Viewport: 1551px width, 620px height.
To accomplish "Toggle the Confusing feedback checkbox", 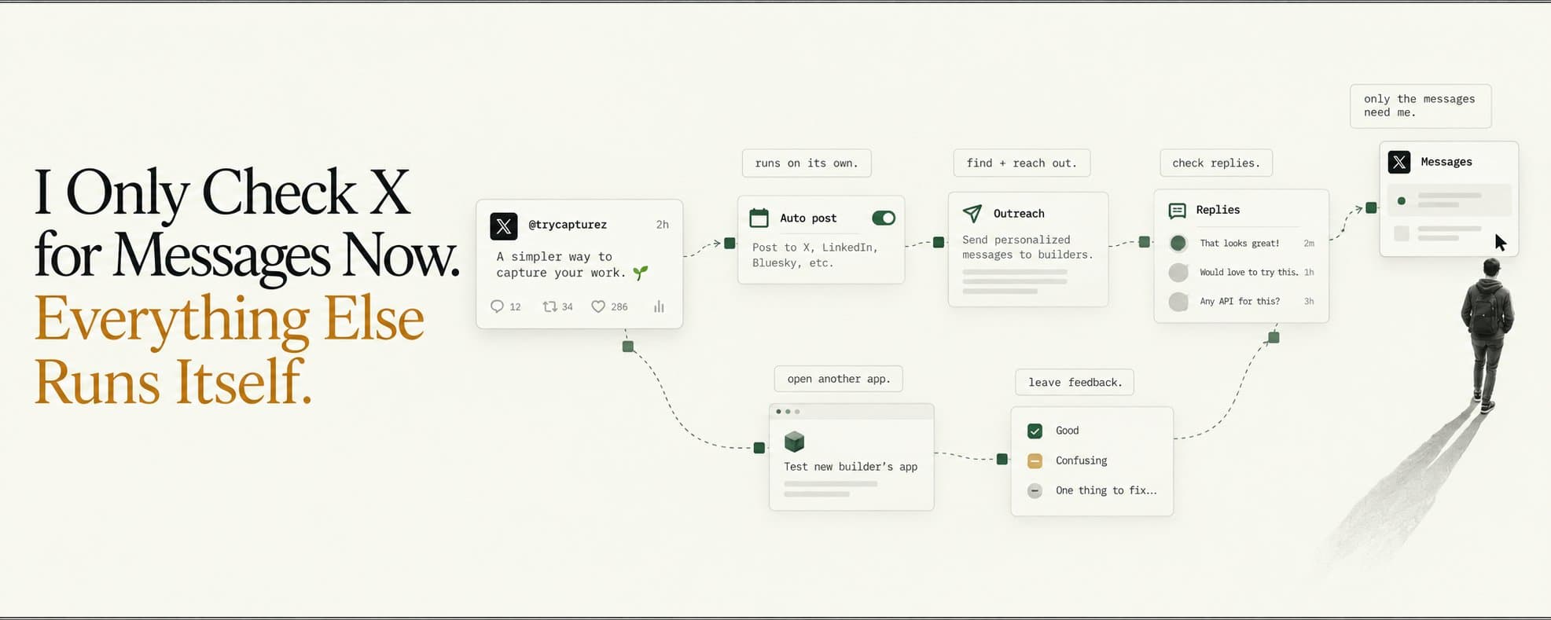I will [x=1035, y=460].
